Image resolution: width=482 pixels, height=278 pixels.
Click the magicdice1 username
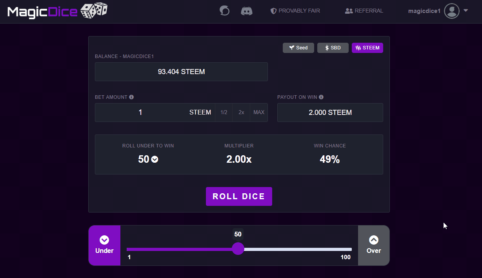point(424,11)
